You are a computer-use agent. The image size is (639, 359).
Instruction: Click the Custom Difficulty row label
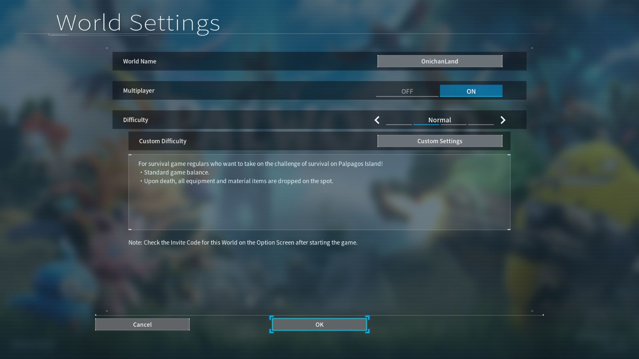pyautogui.click(x=162, y=141)
